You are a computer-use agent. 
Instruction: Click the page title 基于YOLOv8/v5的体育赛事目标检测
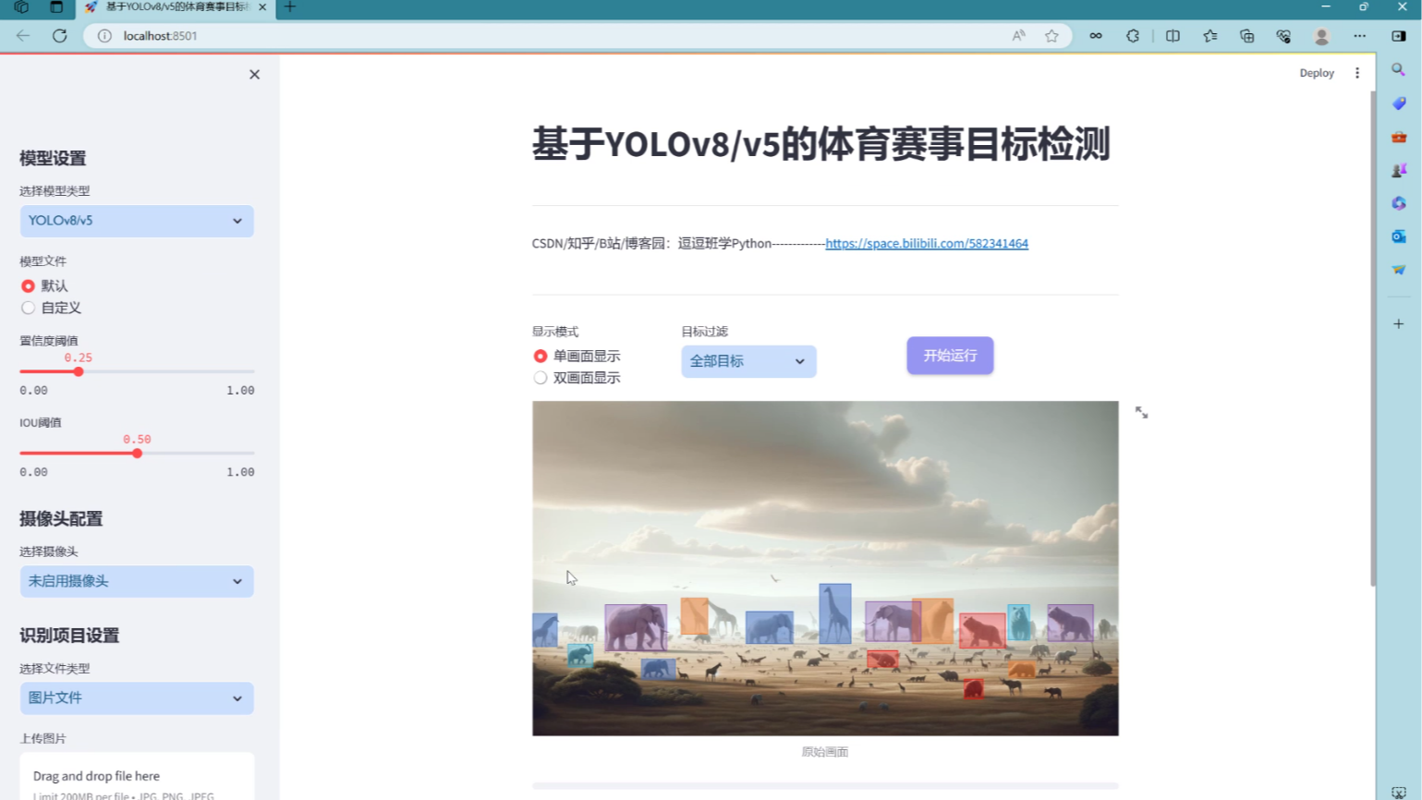(x=820, y=144)
